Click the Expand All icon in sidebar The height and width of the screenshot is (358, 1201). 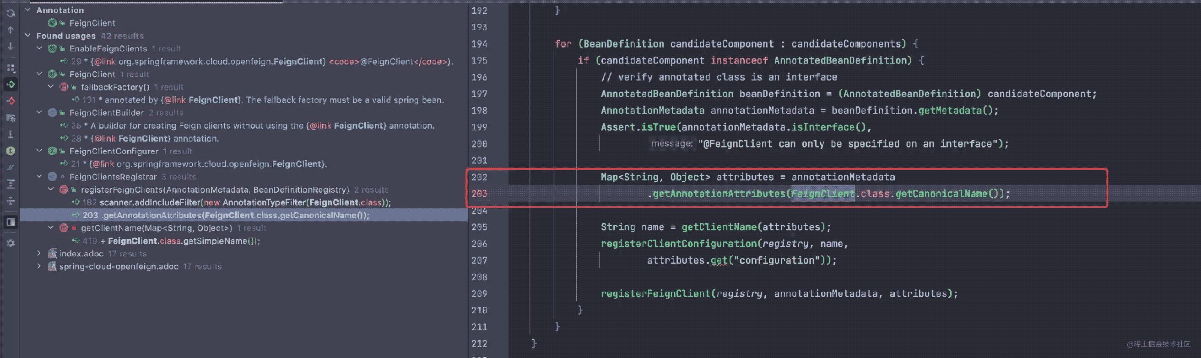10,184
